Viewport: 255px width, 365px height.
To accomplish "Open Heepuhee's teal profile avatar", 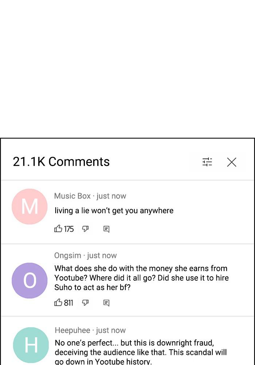I will coord(31,345).
